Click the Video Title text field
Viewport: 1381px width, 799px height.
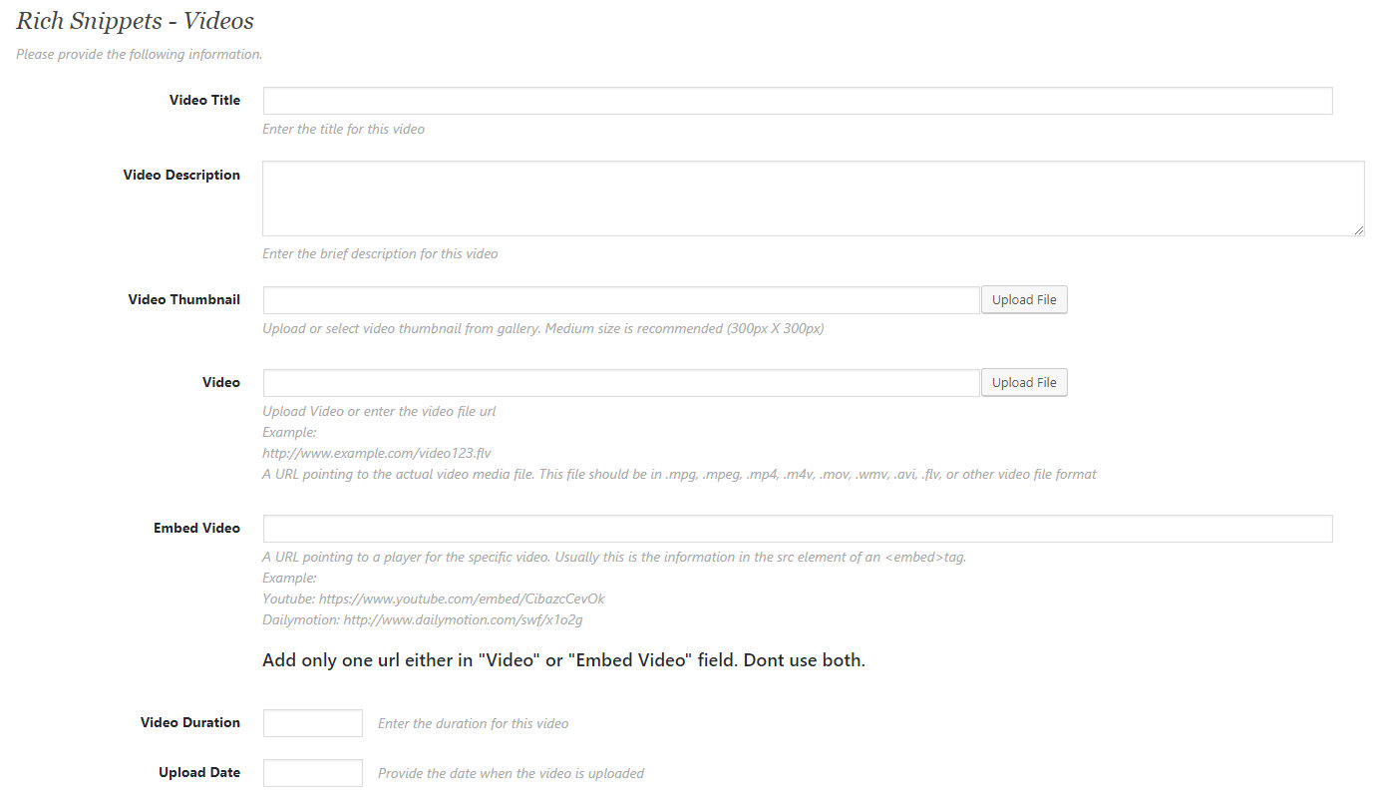[798, 101]
